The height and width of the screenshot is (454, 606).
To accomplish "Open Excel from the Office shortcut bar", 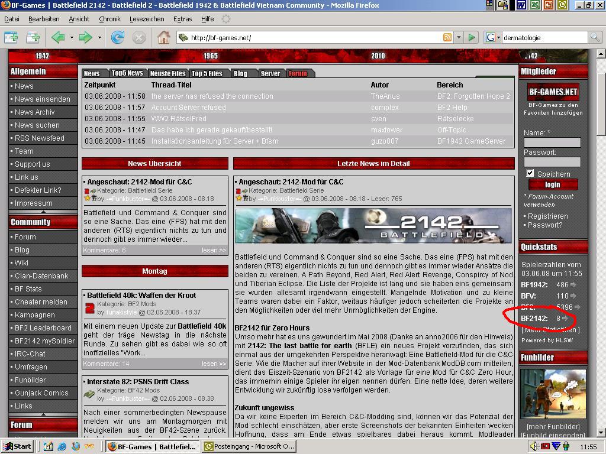I will [x=535, y=5].
